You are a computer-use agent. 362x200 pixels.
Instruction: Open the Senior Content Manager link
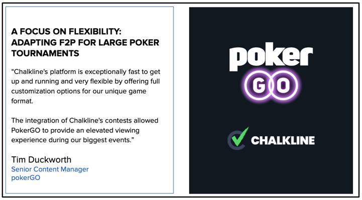[x=50, y=169]
